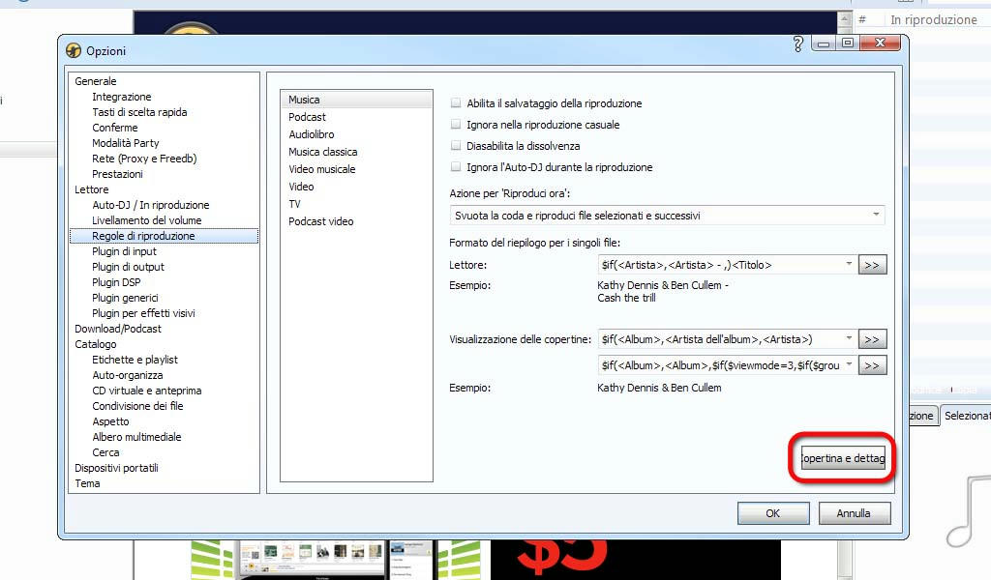Screen dimensions: 991x580
Task: Select 'Plugin generici' item
Action: point(125,298)
